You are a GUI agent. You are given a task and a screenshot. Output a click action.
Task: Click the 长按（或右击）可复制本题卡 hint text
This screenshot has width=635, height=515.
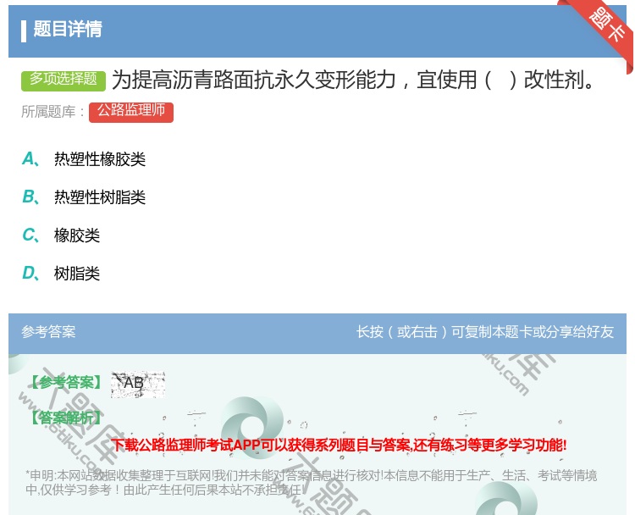point(485,332)
